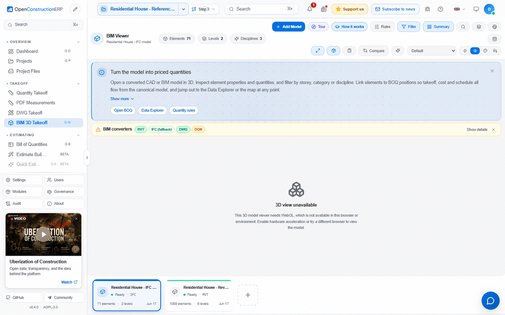
Task: Open the chat bubble assistant button
Action: 490,300
